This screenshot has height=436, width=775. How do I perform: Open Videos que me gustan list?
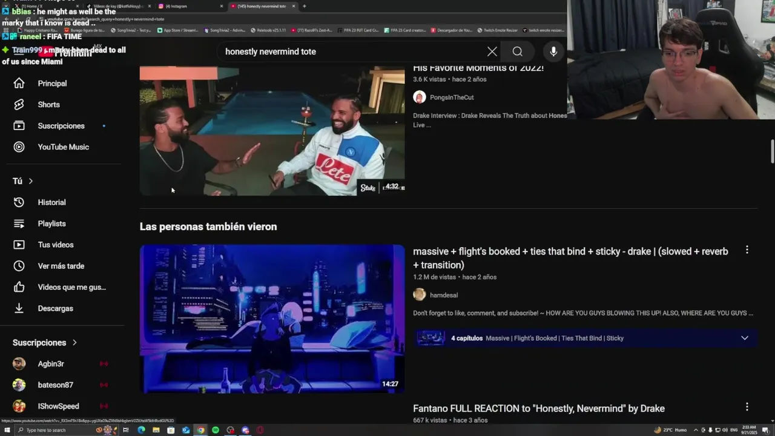click(71, 287)
